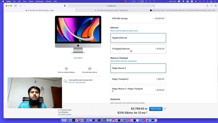Click Get delivery dates link
This screenshot has height=123, width=218.
(x=65, y=114)
